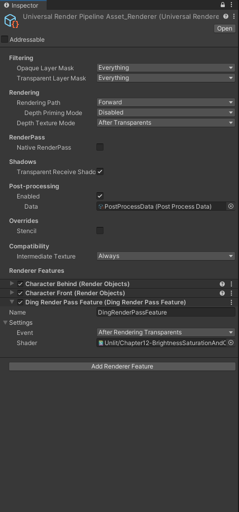Select the Inspector tab
Viewport: 239px width, 512px height.
click(x=23, y=5)
